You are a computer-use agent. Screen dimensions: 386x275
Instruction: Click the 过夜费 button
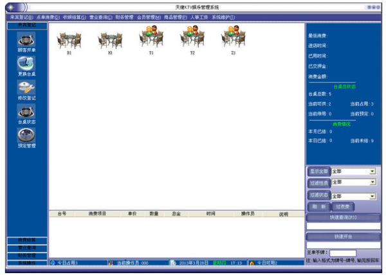(x=343, y=207)
